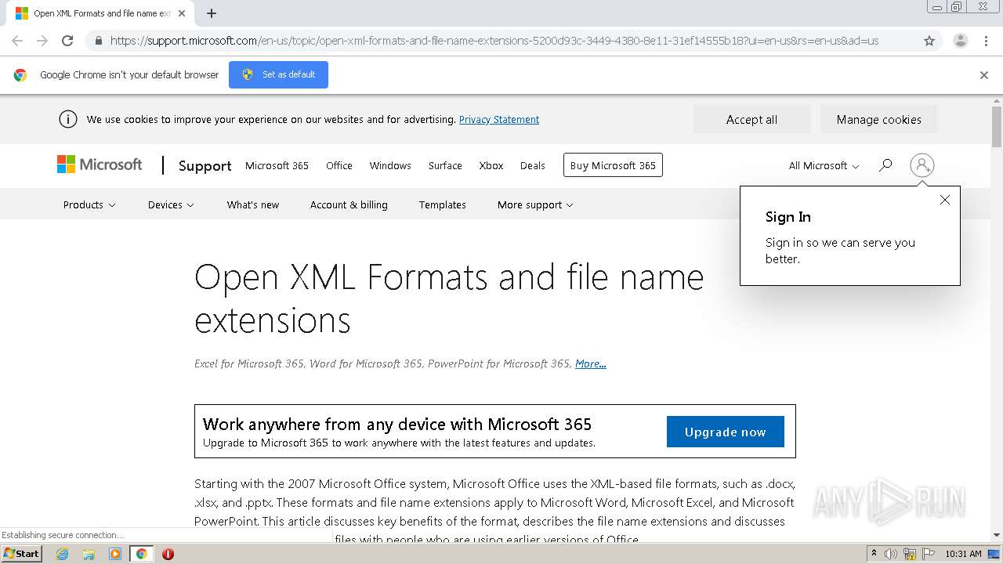Click the network tray icon

pyautogui.click(x=910, y=554)
